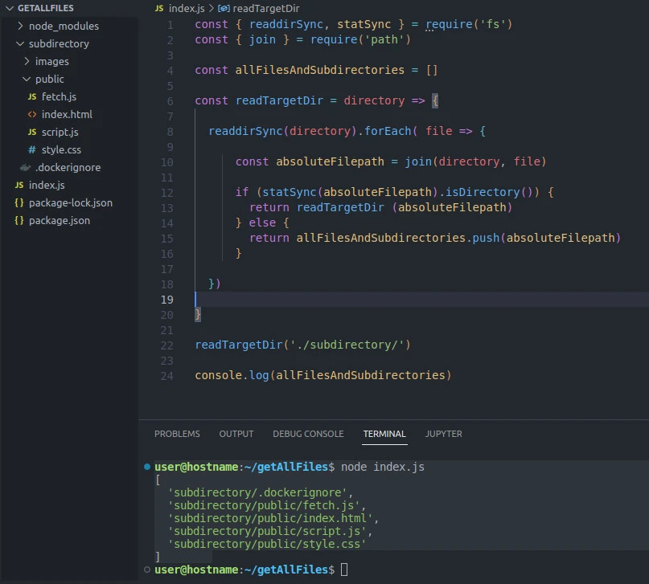This screenshot has height=584, width=649.
Task: Click the blue terminal command status dot
Action: point(147,467)
